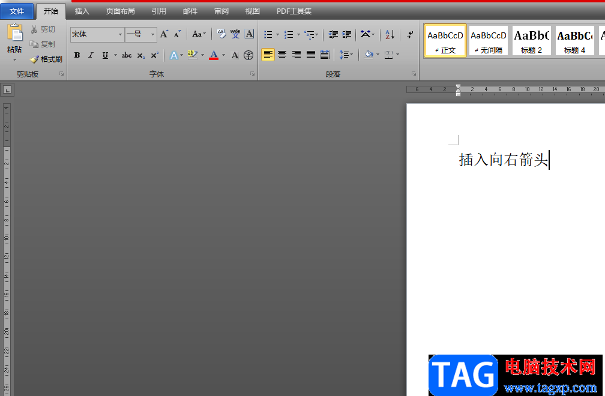Click the Increase Indent icon
Image resolution: width=605 pixels, height=396 pixels.
tap(346, 34)
